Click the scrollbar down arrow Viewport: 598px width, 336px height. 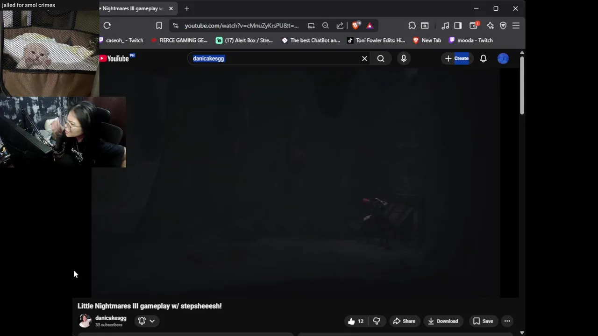click(x=522, y=333)
